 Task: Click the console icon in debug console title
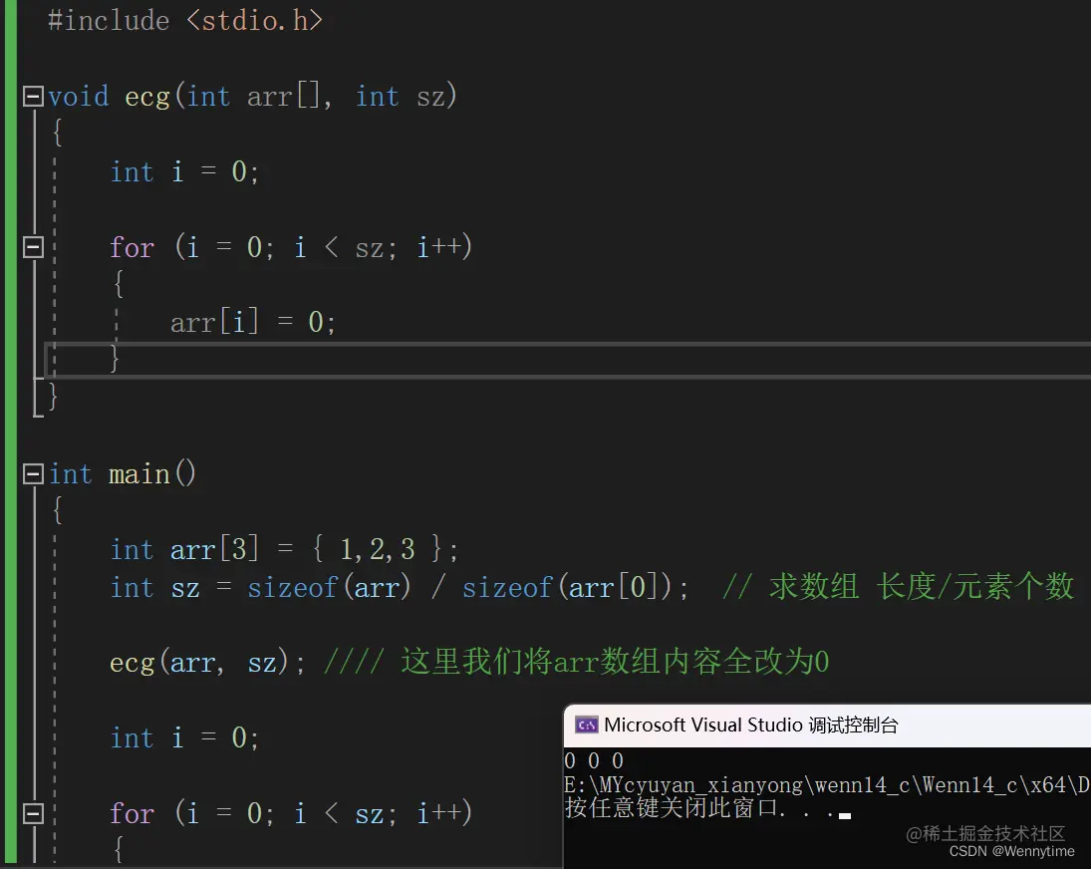click(587, 724)
